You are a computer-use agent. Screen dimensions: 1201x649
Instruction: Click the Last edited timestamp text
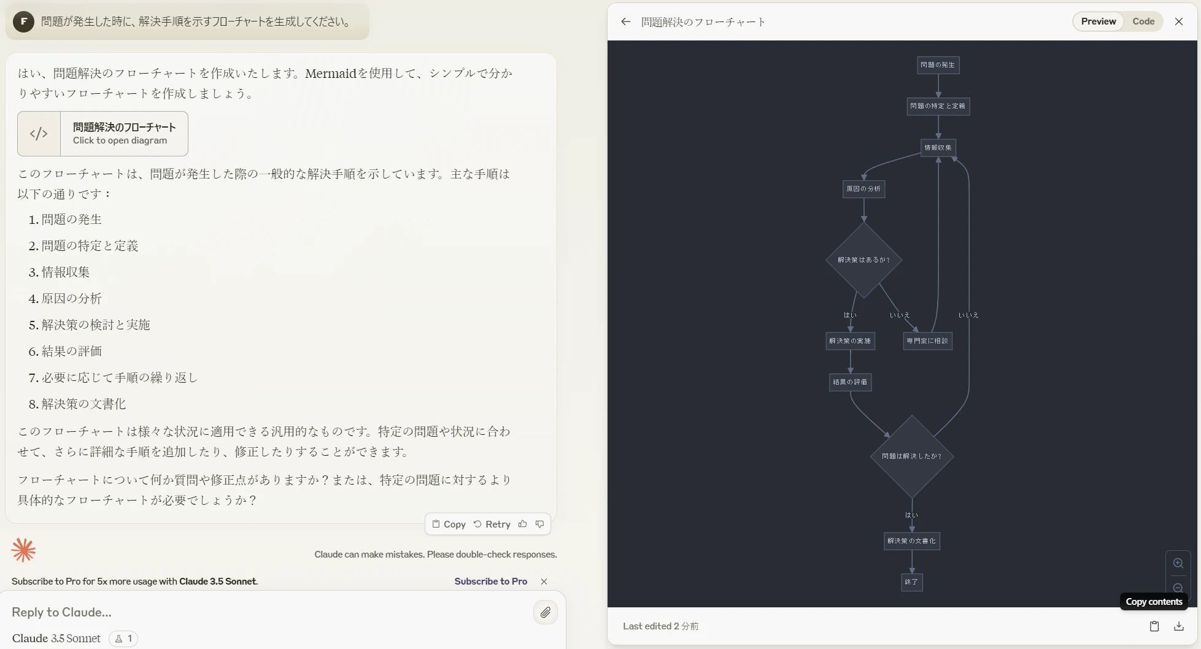click(660, 626)
